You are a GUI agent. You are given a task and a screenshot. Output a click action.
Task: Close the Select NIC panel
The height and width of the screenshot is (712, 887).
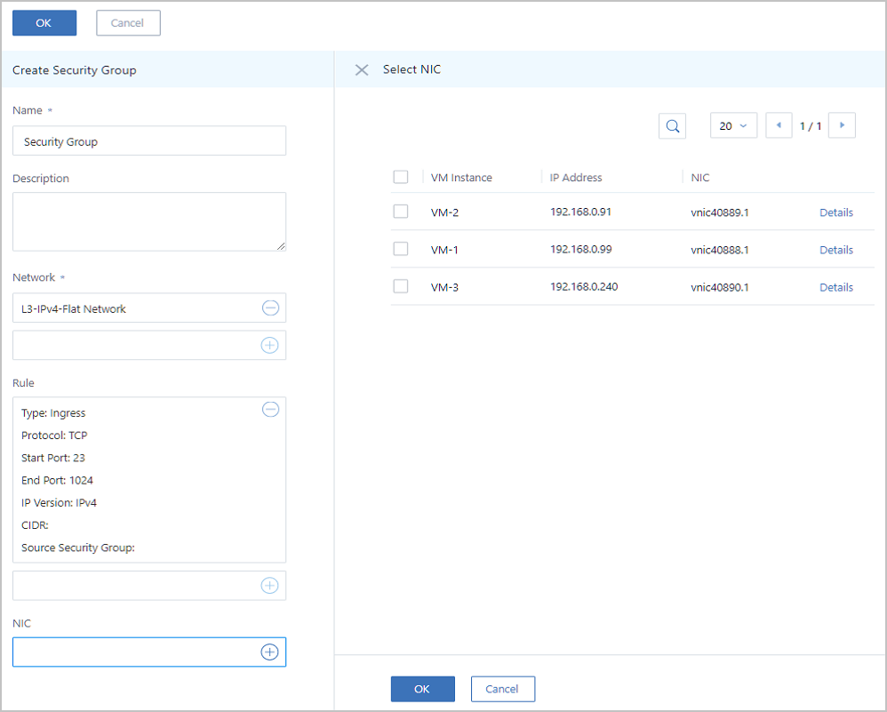(362, 69)
